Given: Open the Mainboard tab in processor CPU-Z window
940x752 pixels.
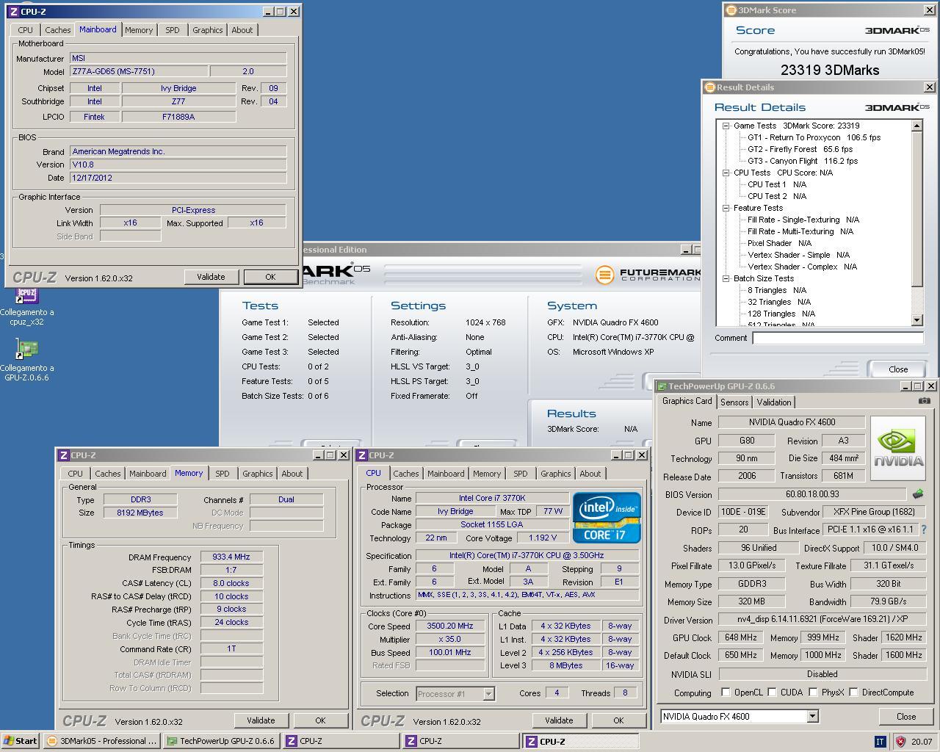Looking at the screenshot, I should pos(446,474).
